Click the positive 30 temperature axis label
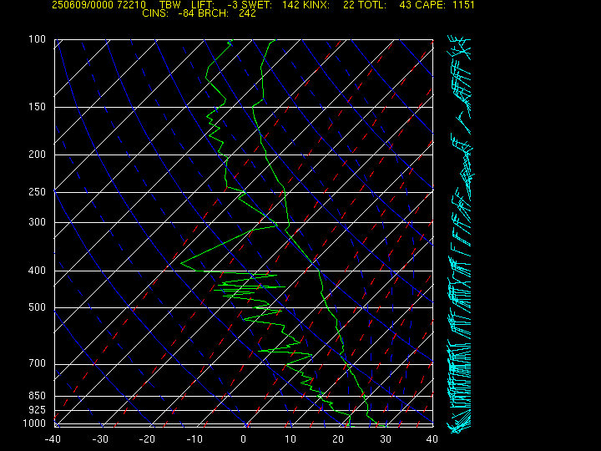This screenshot has height=451, width=601. (385, 439)
